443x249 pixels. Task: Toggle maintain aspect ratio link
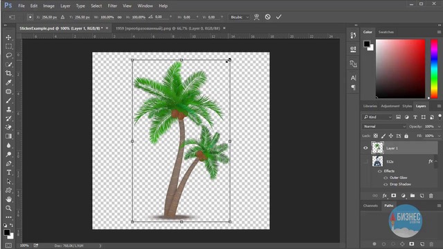coord(120,17)
